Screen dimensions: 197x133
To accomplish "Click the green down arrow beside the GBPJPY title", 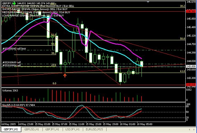I will (14, 3).
